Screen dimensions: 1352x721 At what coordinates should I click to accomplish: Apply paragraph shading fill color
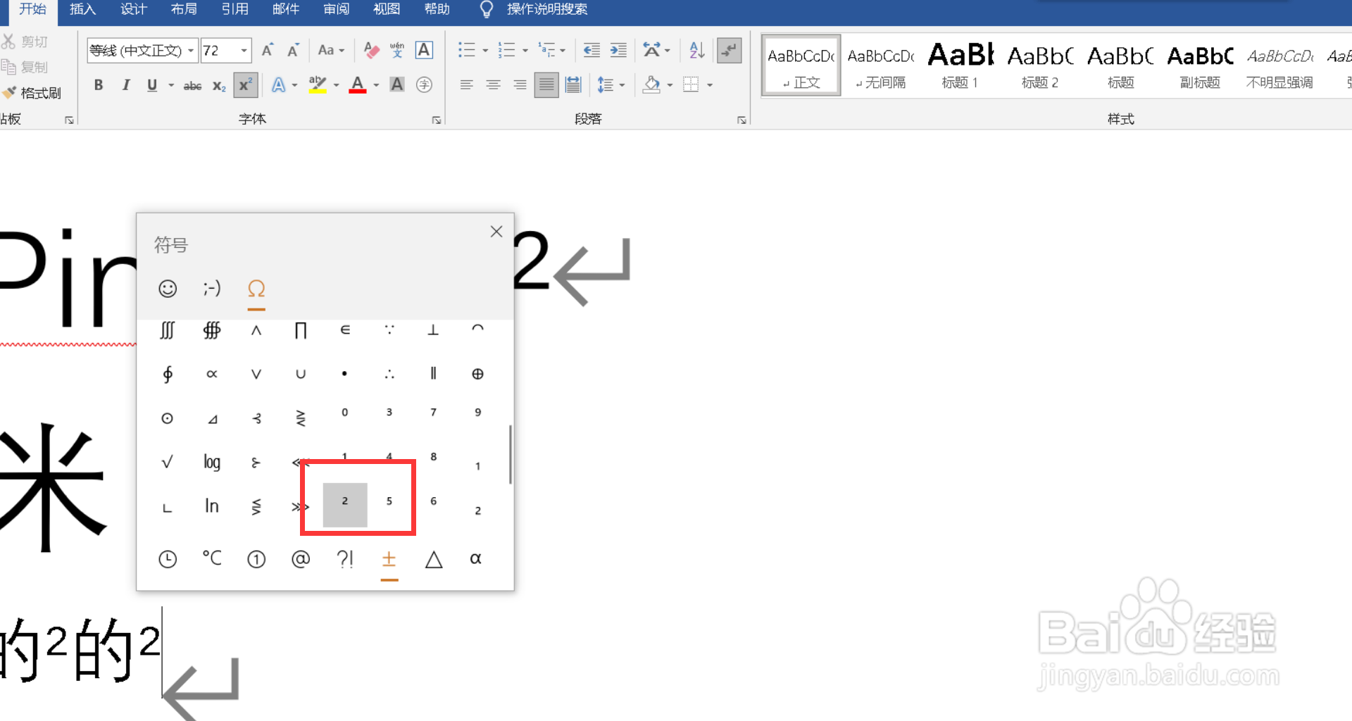pos(652,85)
